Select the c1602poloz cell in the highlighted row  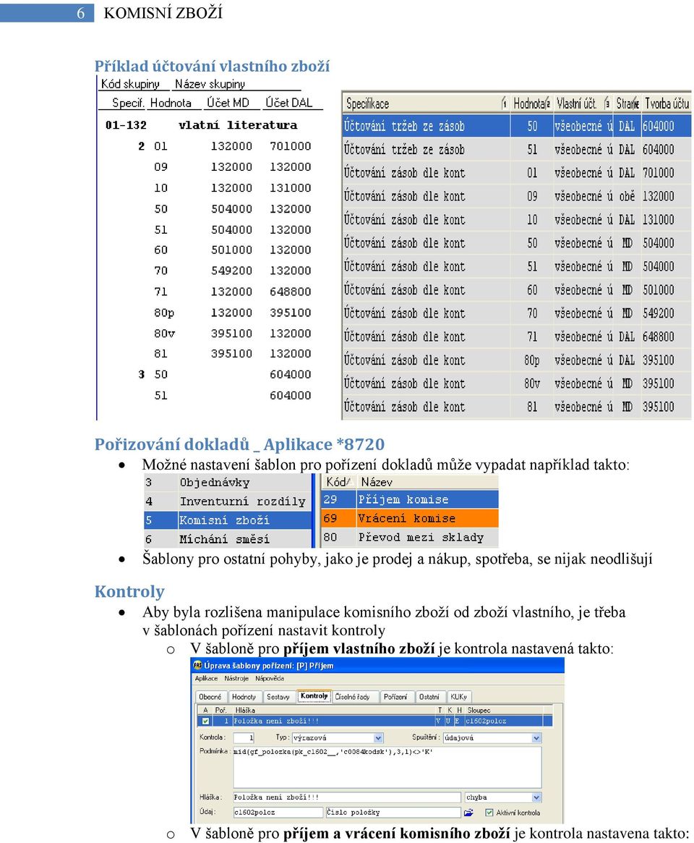click(503, 721)
